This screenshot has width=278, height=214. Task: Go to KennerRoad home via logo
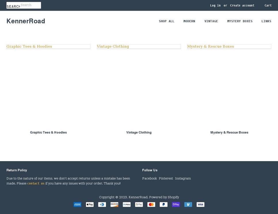click(x=26, y=21)
